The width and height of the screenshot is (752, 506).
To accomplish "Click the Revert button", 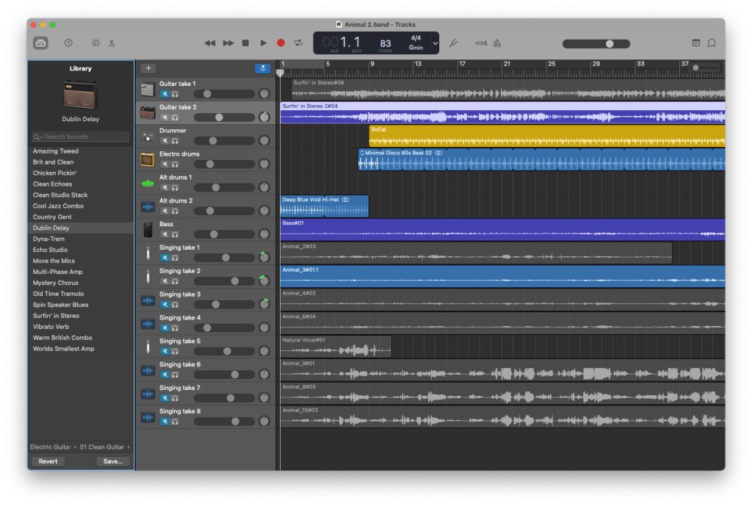I will point(47,462).
